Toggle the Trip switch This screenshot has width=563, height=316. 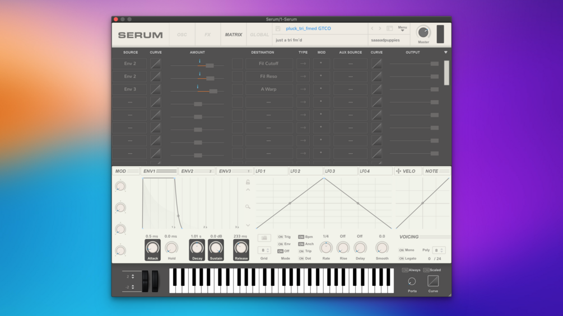pyautogui.click(x=301, y=251)
